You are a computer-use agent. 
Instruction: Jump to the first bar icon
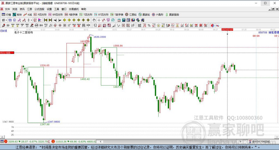pos(46,20)
